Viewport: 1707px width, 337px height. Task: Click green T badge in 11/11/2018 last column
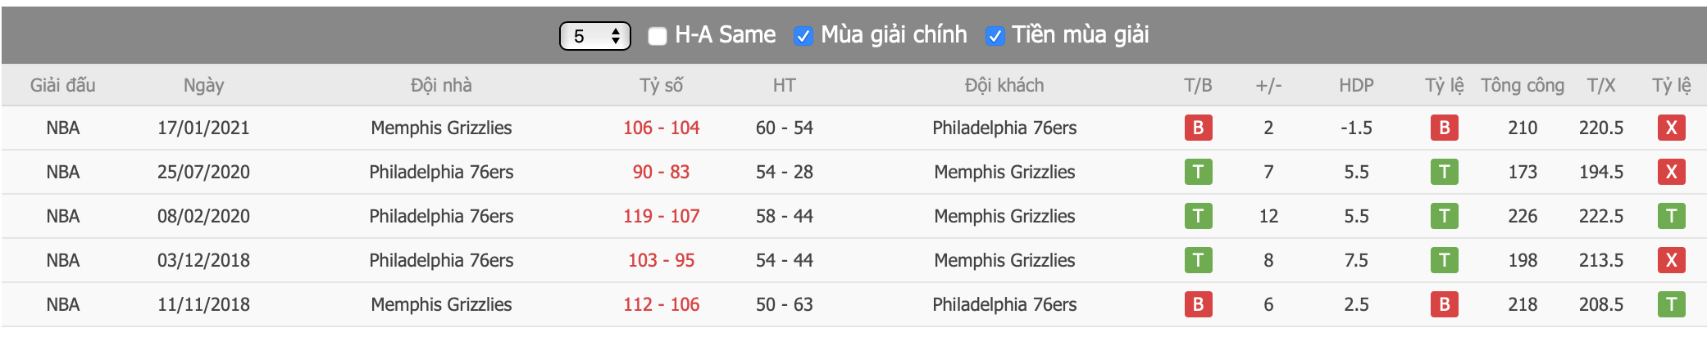(1671, 304)
